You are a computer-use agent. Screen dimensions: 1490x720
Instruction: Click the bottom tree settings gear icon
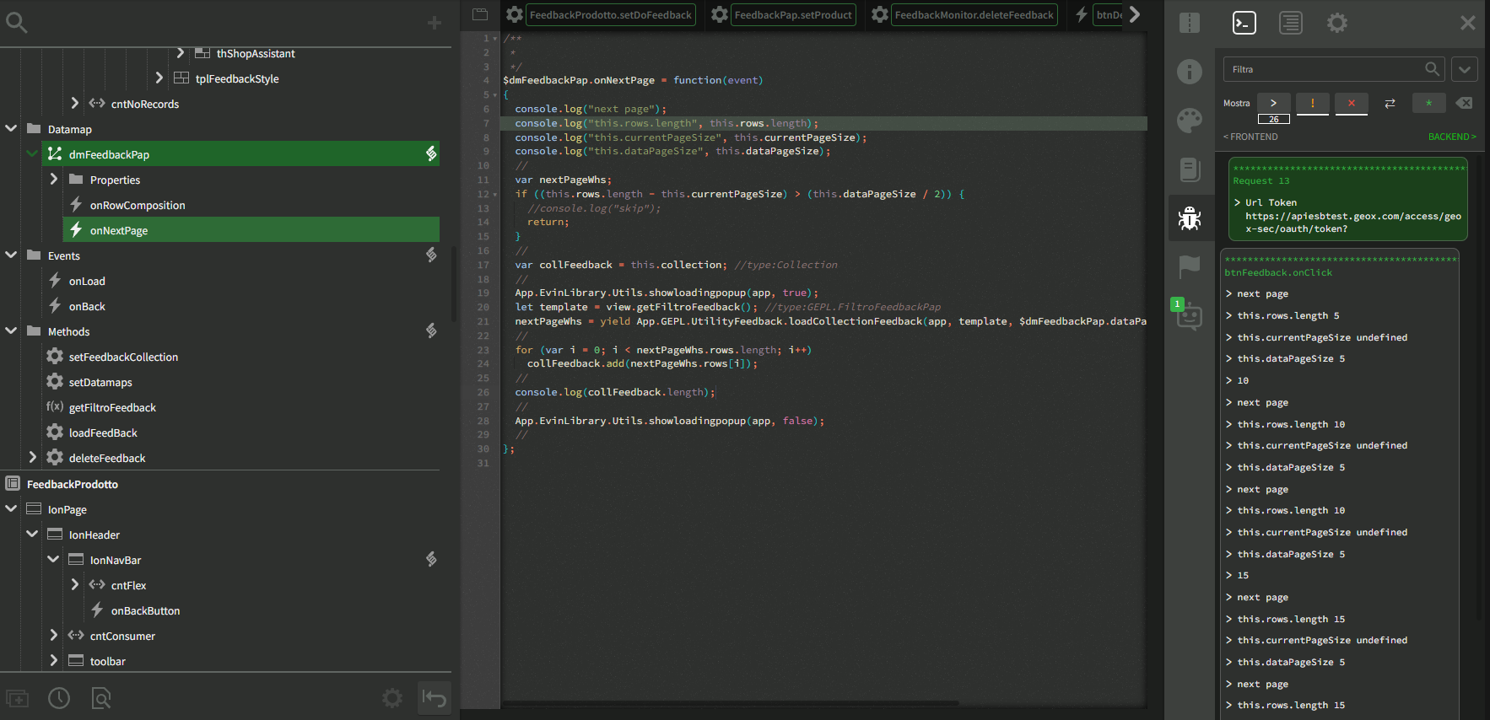pos(392,698)
